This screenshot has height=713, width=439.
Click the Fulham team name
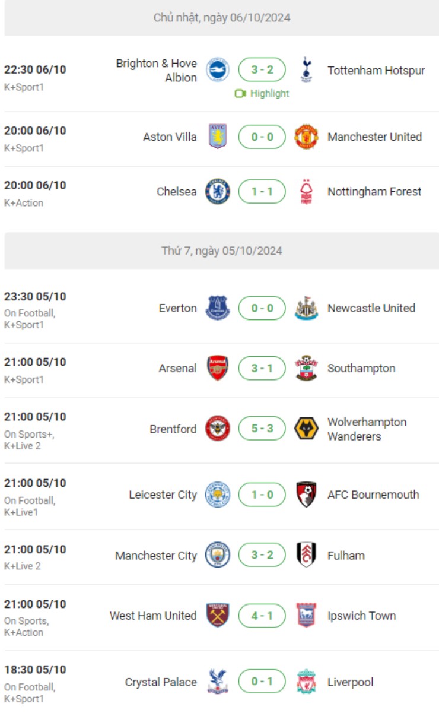tap(346, 556)
